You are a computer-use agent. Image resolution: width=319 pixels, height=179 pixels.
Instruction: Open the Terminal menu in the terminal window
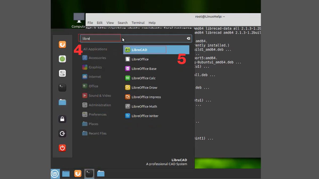(x=138, y=23)
